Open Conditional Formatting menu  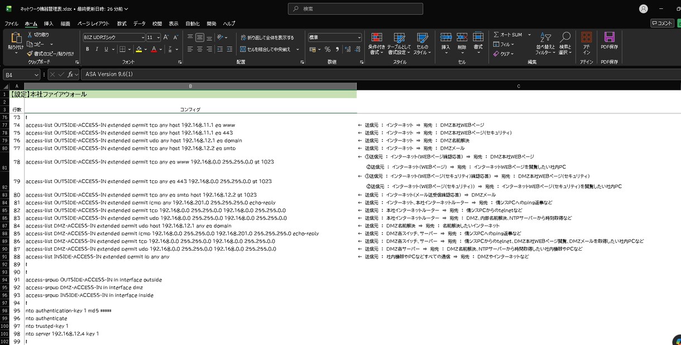(377, 43)
